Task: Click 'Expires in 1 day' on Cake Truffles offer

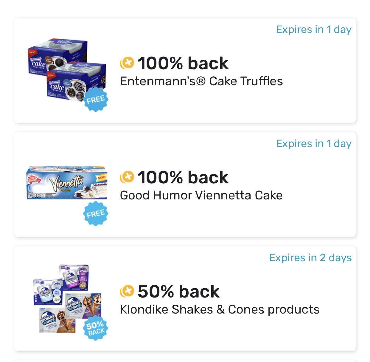Action: 314,29
